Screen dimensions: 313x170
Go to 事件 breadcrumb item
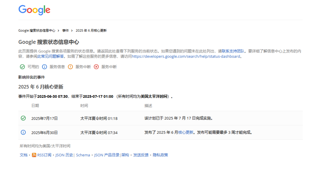point(65,30)
